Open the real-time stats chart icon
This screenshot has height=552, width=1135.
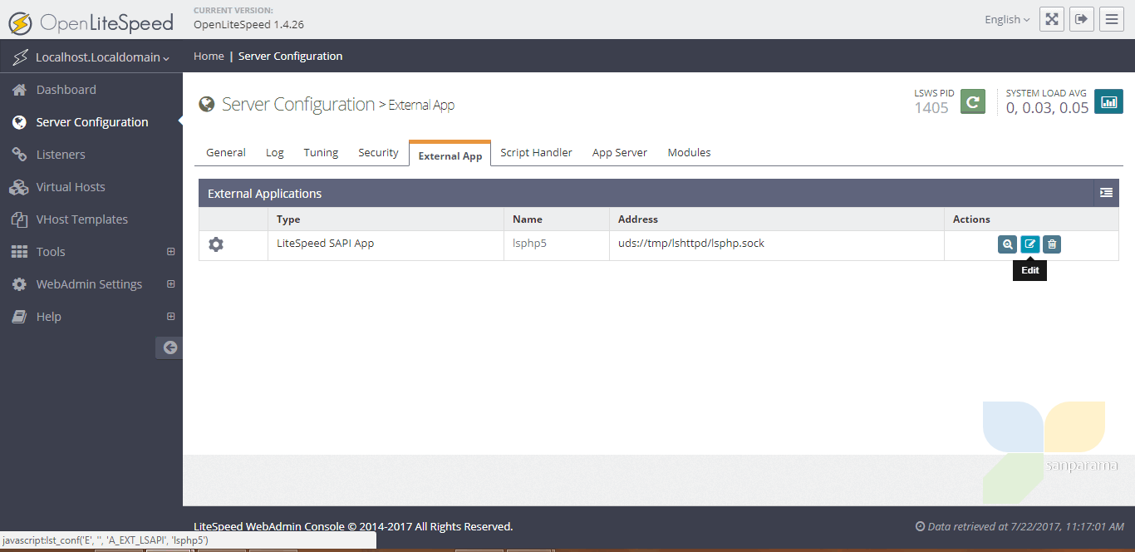(x=1108, y=101)
